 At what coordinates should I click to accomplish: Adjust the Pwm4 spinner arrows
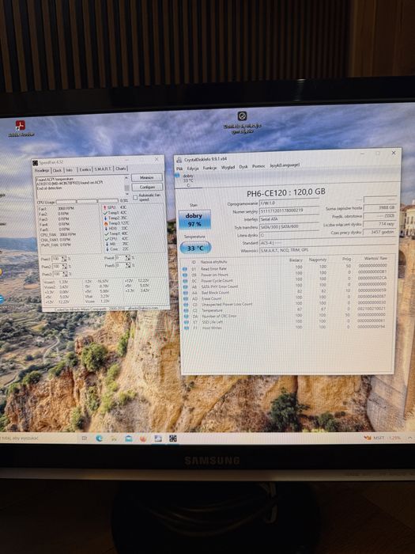pyautogui.click(x=128, y=258)
